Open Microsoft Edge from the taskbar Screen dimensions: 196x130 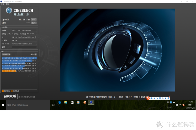pyautogui.click(x=60, y=102)
